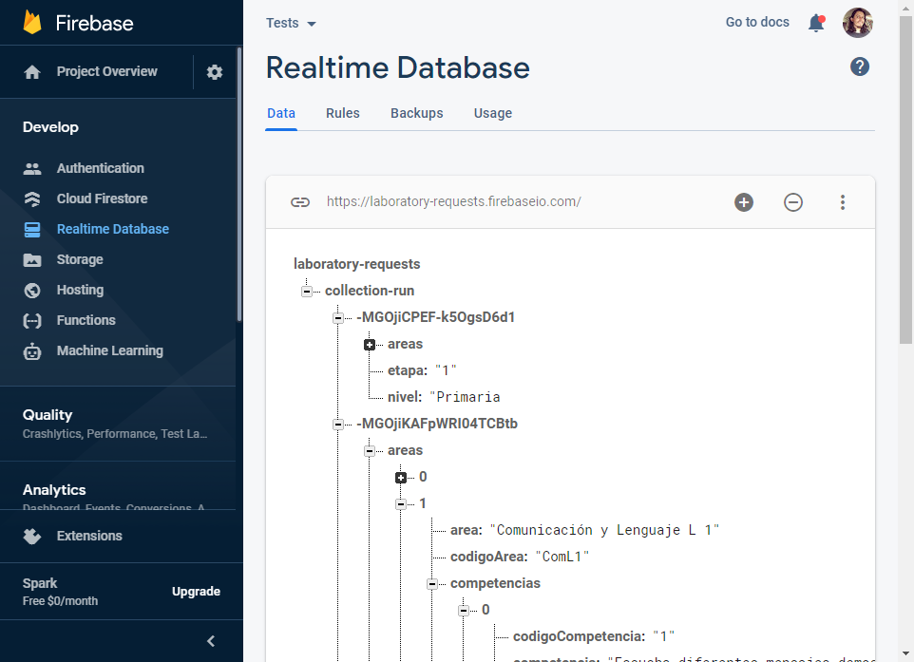Select the codigoCompetencia value "1"

pos(663,636)
